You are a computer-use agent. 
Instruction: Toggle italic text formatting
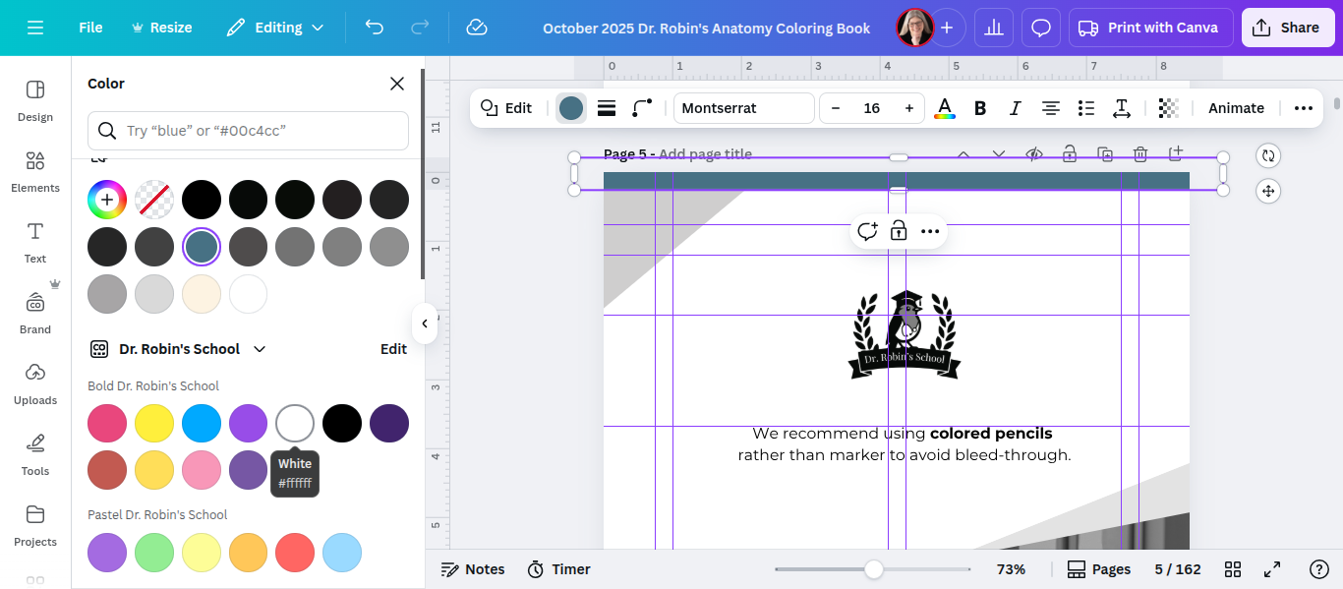(x=1016, y=108)
